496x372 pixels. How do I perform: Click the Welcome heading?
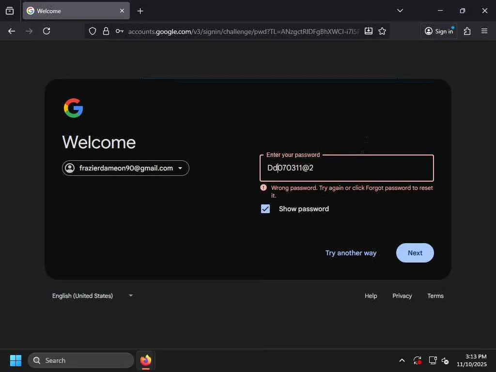[x=99, y=142]
